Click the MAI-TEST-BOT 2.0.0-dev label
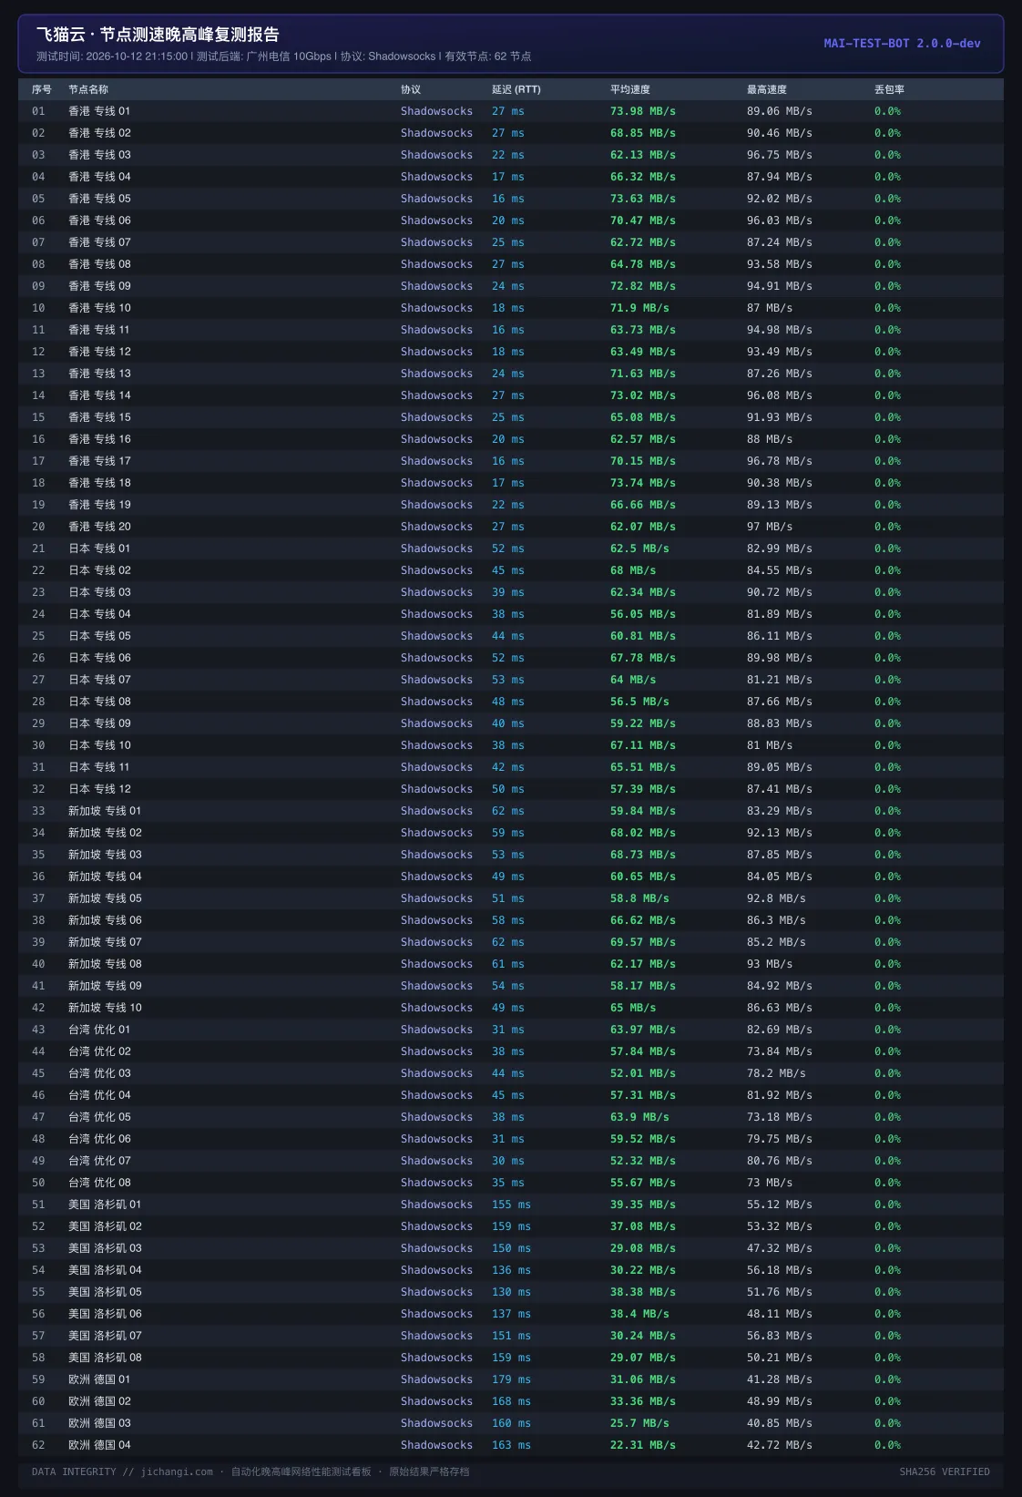The height and width of the screenshot is (1497, 1022). tap(902, 43)
